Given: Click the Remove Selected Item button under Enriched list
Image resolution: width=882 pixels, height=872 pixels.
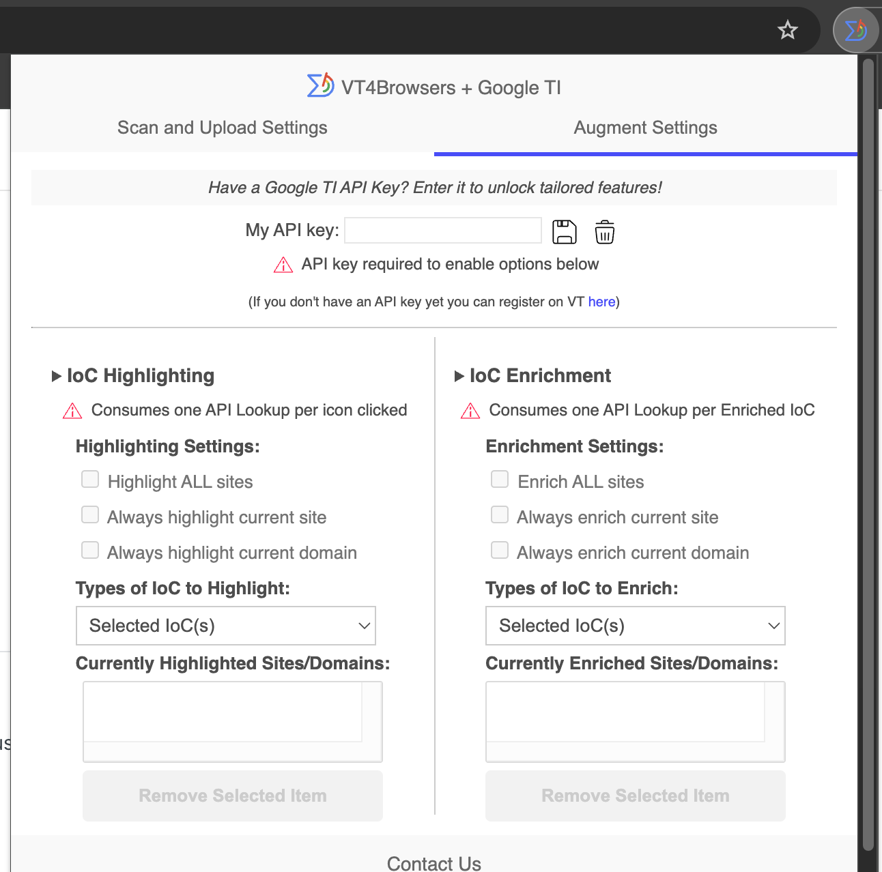Looking at the screenshot, I should click(635, 796).
